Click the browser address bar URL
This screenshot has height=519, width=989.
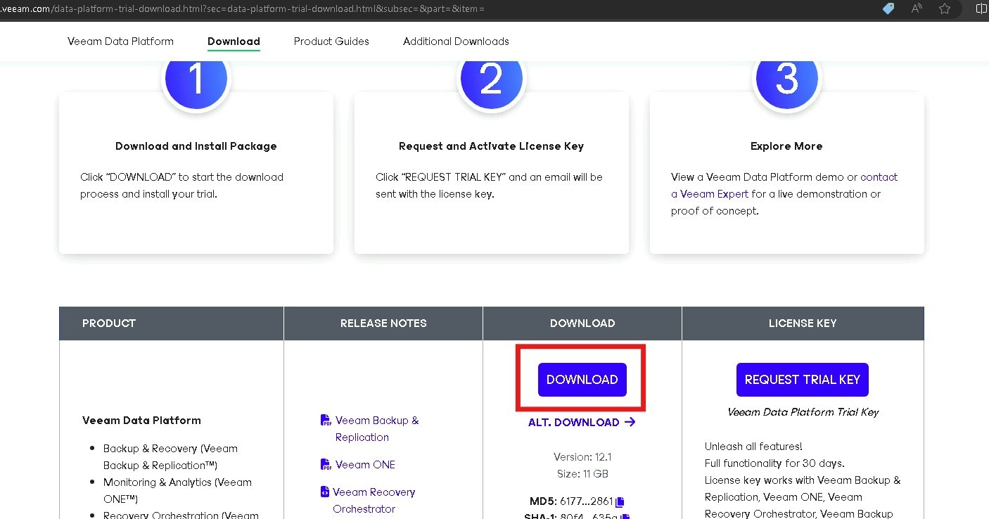click(x=246, y=8)
